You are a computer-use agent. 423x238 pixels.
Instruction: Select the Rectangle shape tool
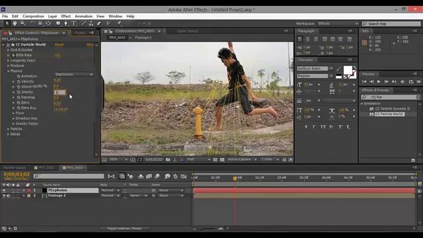[58, 24]
